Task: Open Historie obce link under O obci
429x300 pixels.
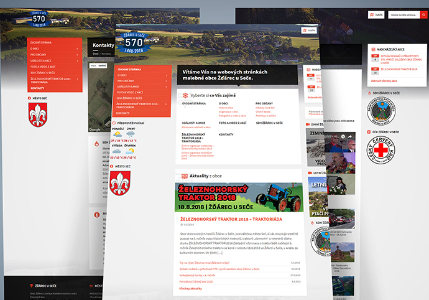Action: pos(226,108)
